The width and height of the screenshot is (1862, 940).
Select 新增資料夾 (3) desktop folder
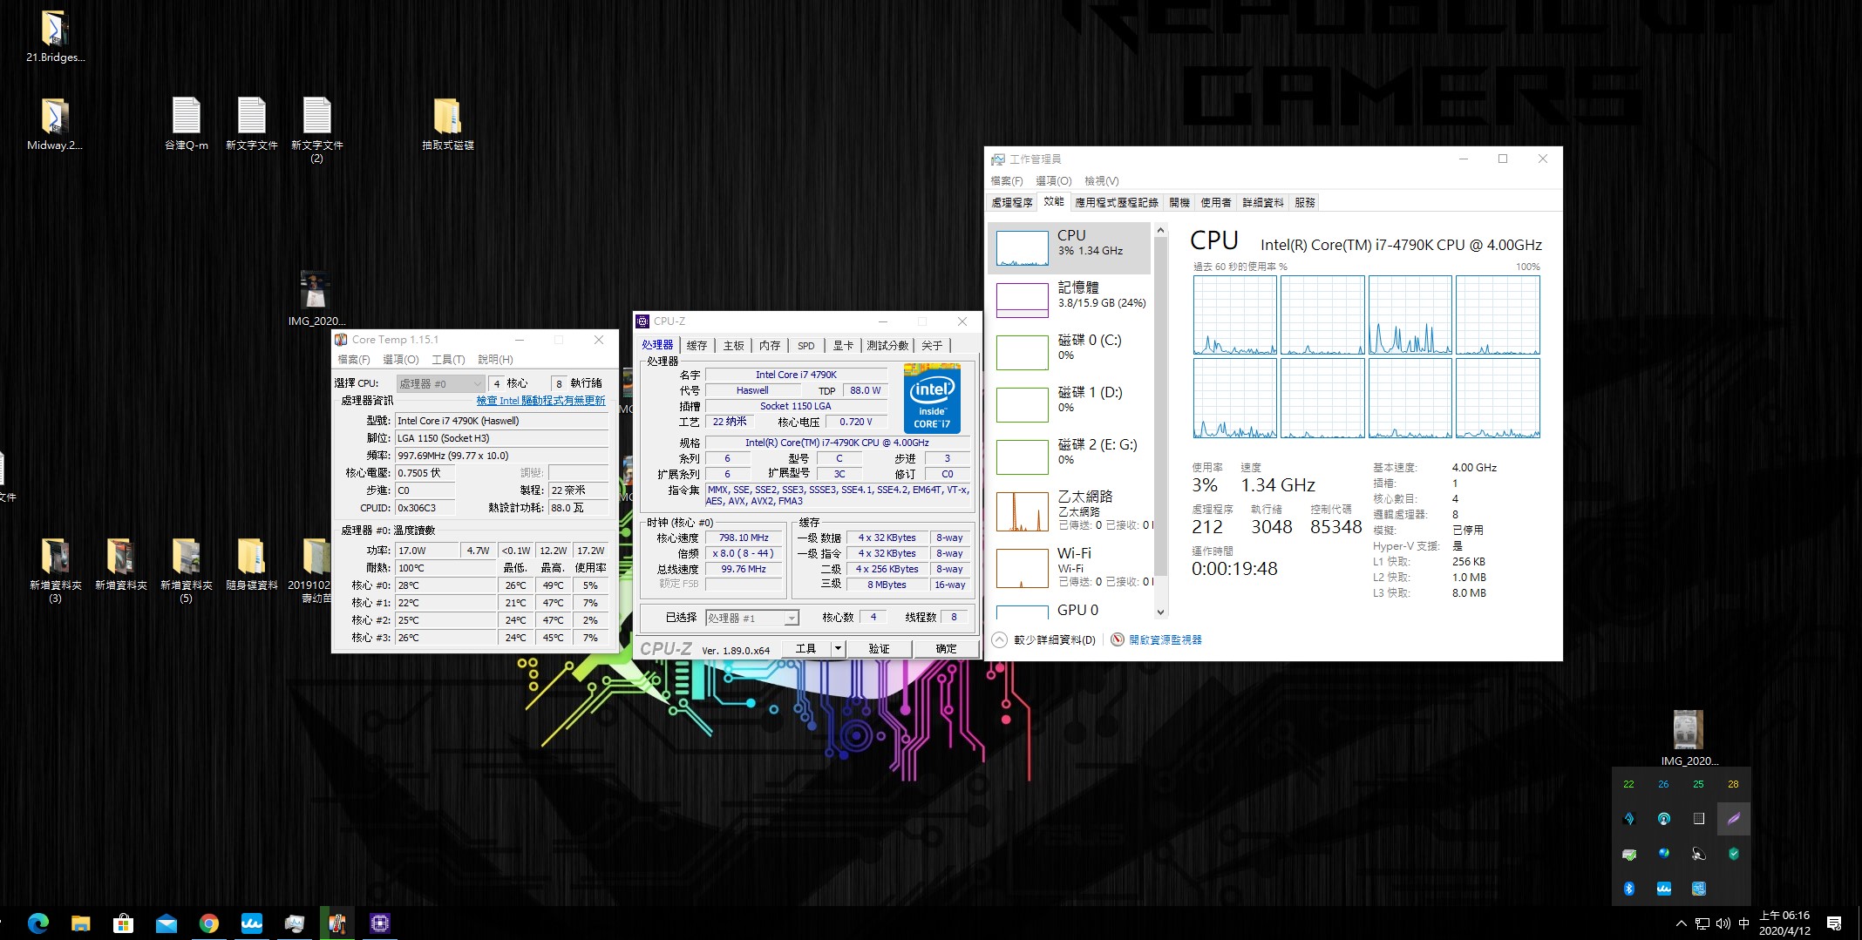(55, 570)
